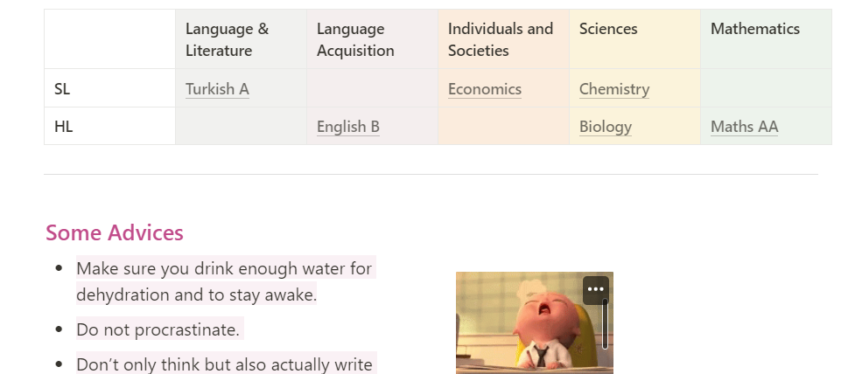
Task: Go to the Biology page link
Action: 605,127
